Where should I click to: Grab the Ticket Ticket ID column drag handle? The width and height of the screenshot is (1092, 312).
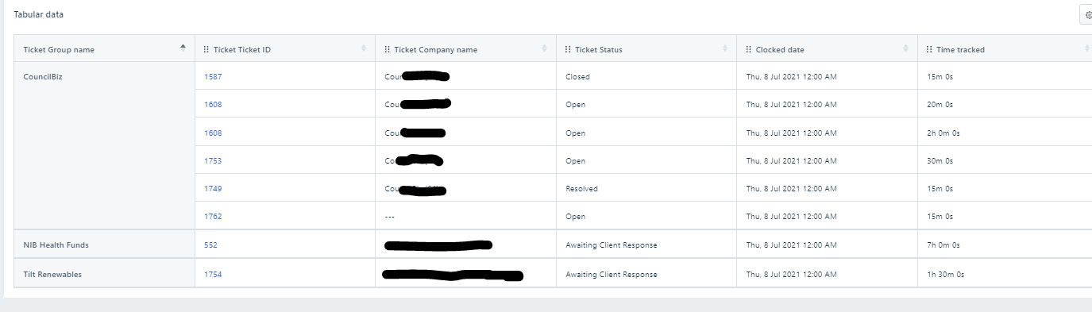(x=207, y=49)
